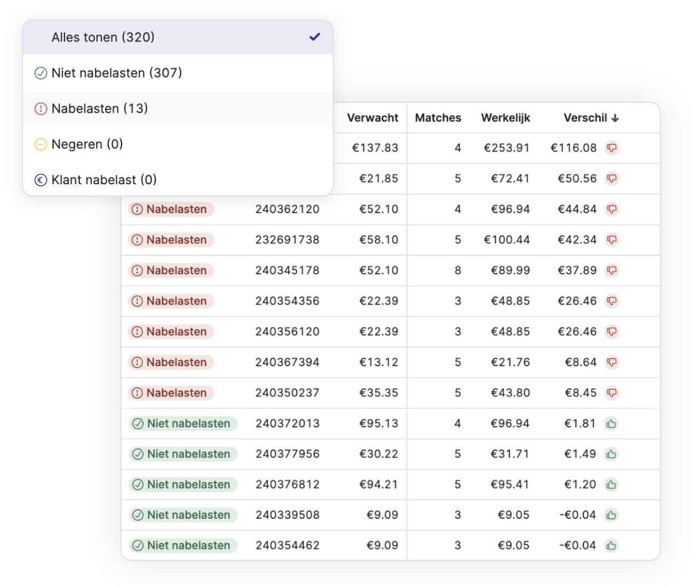
Task: Click the Werkelijk column header
Action: (506, 118)
